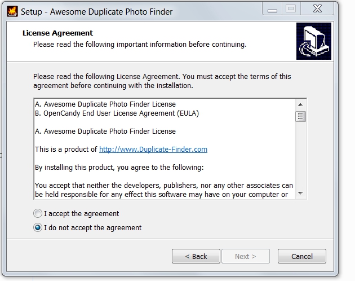The height and width of the screenshot is (281, 355).
Task: Click the "You accept that neither" paragraph
Action: 164,190
